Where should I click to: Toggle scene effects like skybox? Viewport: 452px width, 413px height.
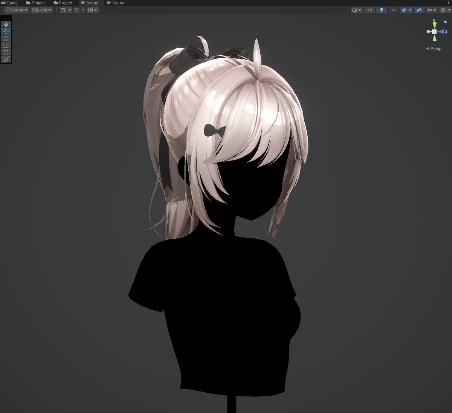coord(404,10)
